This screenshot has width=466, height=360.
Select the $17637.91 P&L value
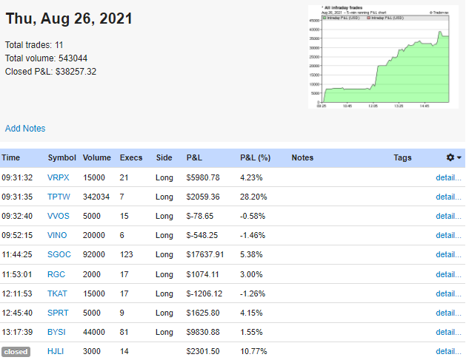205,255
